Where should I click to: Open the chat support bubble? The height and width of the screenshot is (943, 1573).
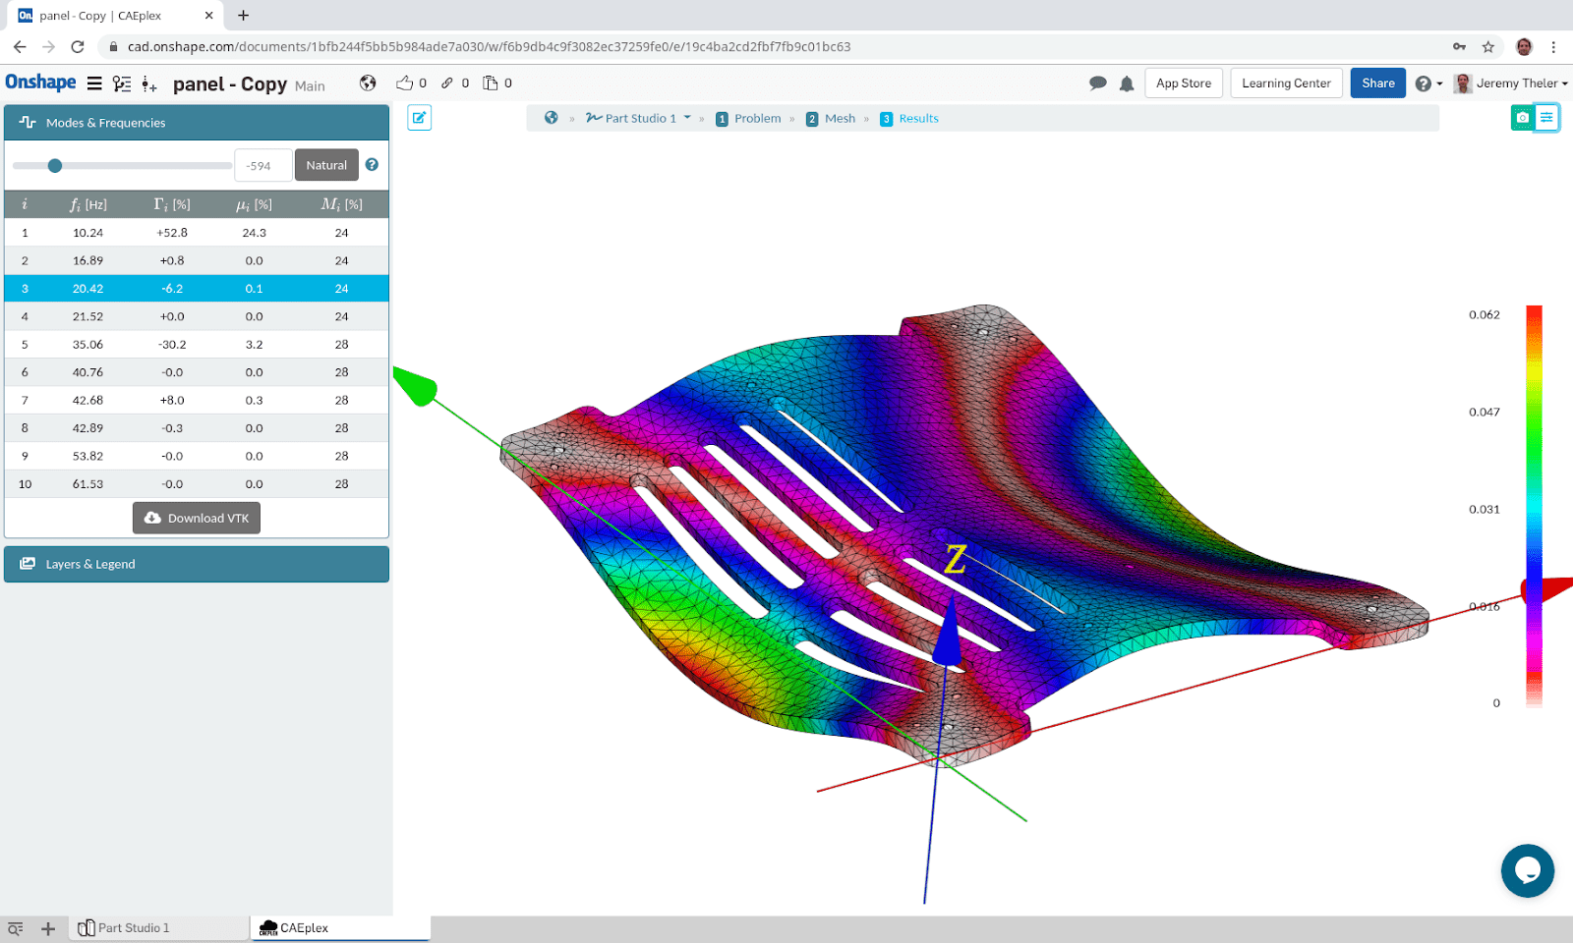1527,870
